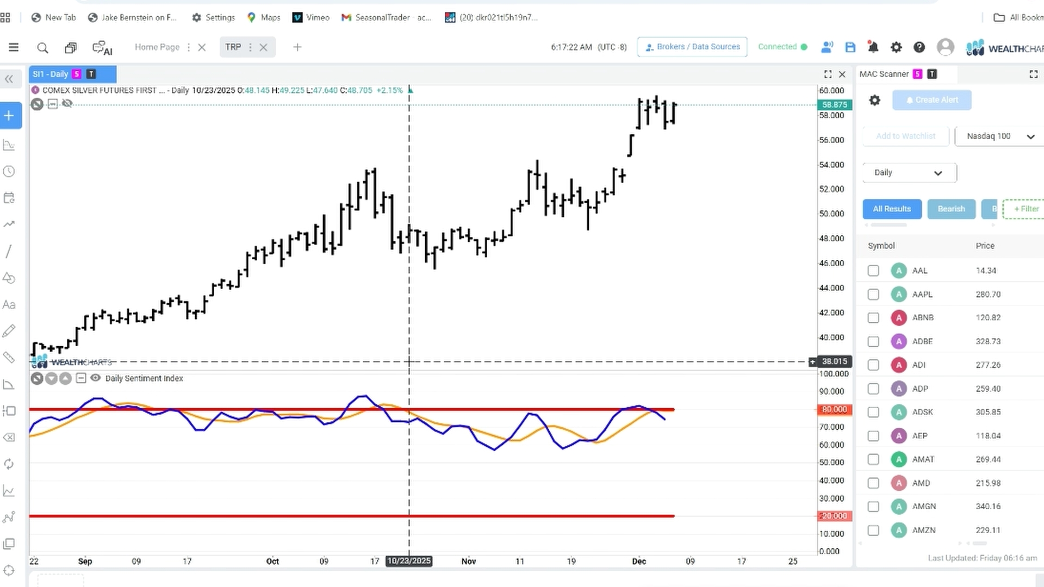This screenshot has width=1044, height=587.
Task: Toggle Daily Sentiment Index visibility eye
Action: click(x=95, y=378)
